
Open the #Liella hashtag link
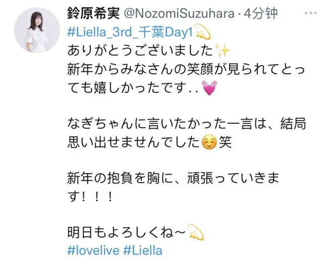click(143, 250)
